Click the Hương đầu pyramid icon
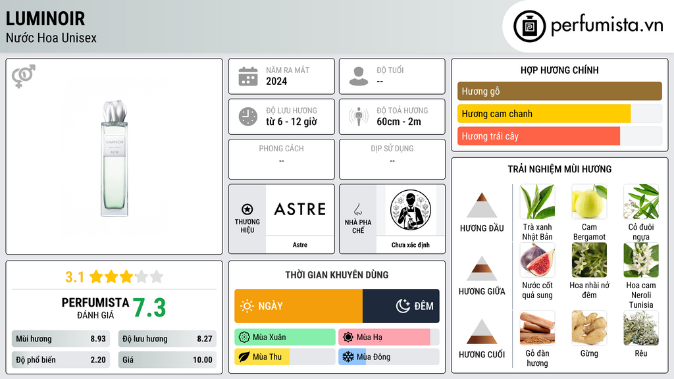The width and height of the screenshot is (674, 379). (482, 205)
